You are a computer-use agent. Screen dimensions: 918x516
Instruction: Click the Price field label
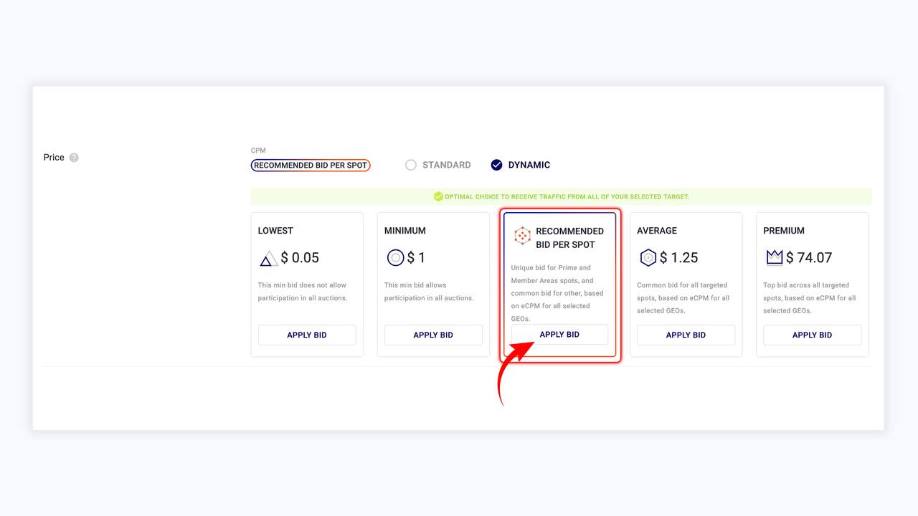click(54, 157)
